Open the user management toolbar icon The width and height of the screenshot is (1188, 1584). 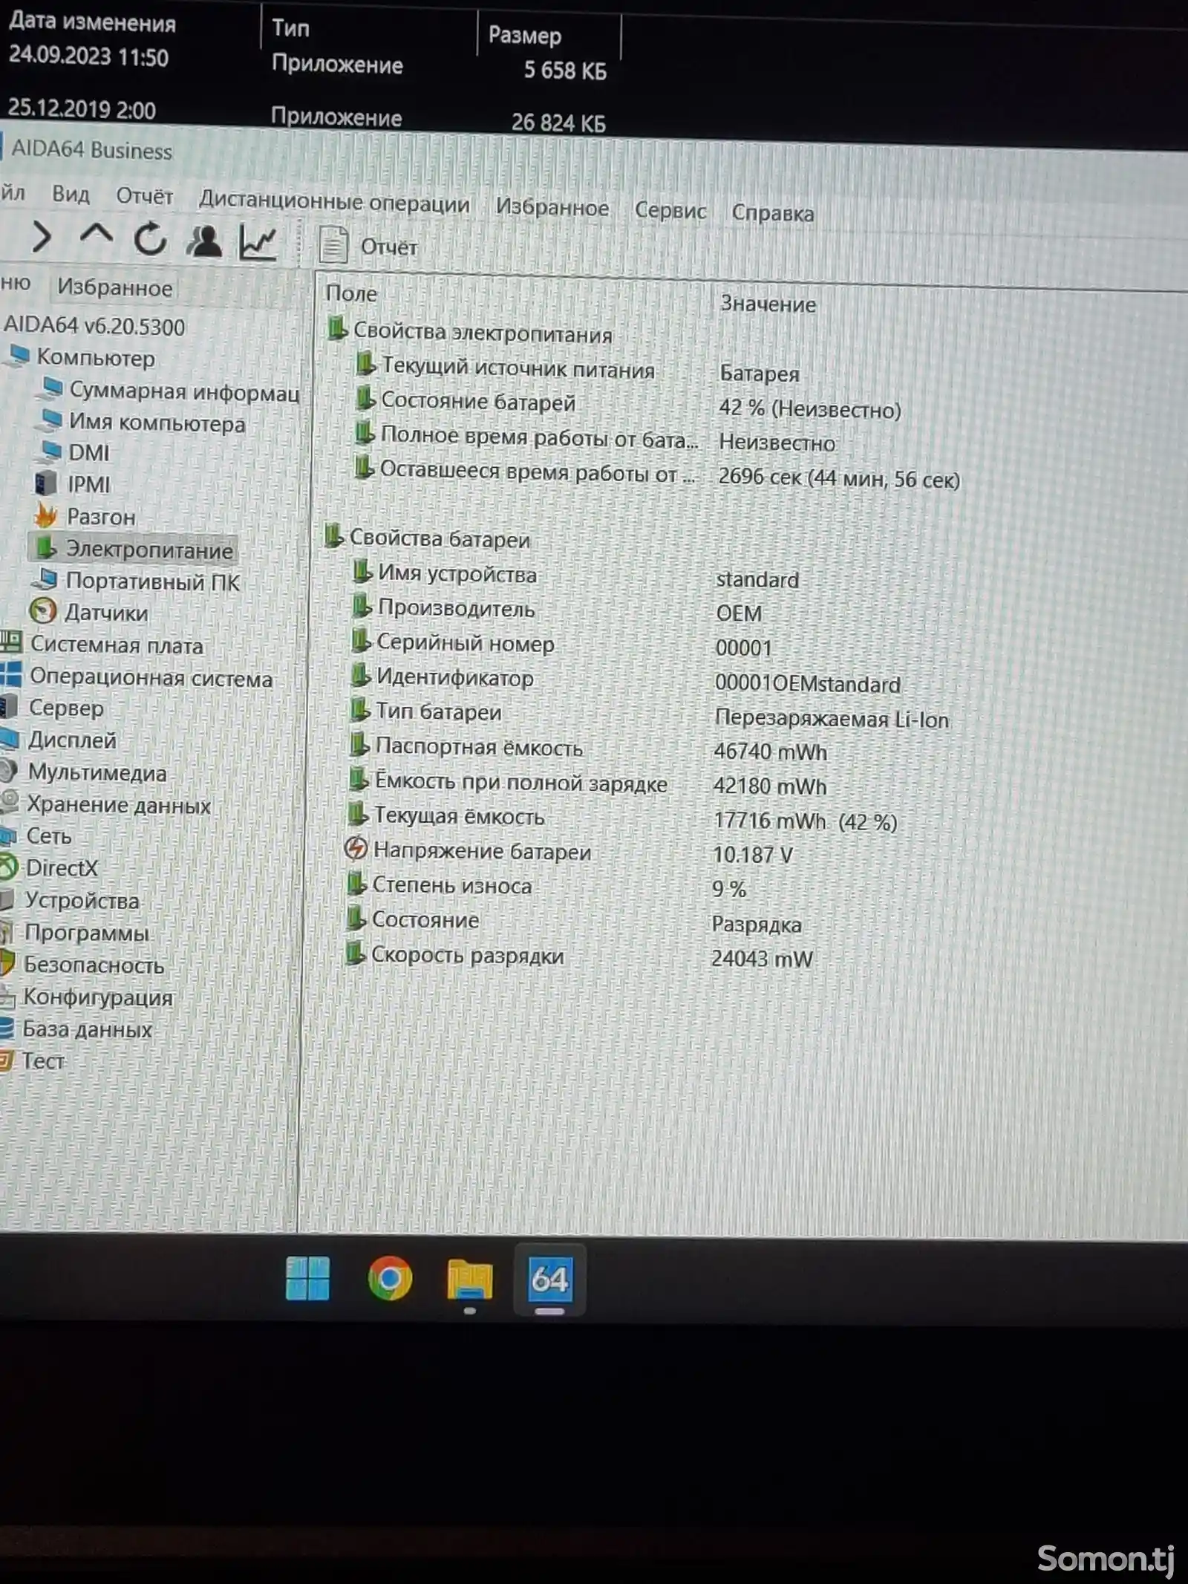(x=203, y=241)
